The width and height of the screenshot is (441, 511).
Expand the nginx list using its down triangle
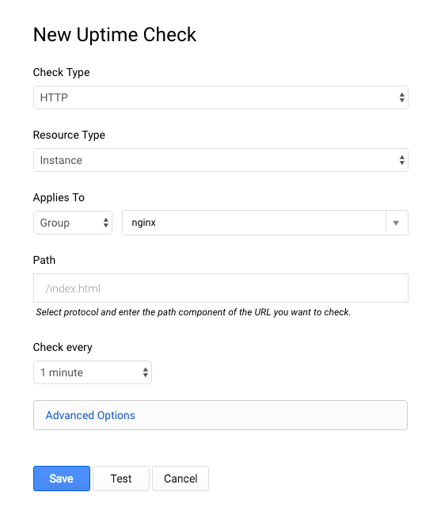396,223
